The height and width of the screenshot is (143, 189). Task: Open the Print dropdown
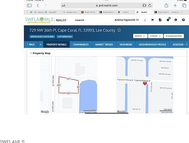point(140,36)
